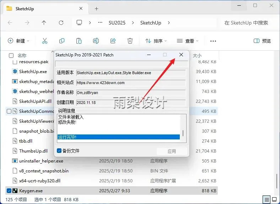Viewport: 280px width, 204px height.
Task: Open the 新建 dropdown menu
Action: (18, 41)
